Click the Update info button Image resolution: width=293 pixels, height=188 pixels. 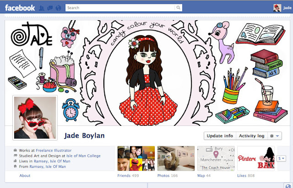(220, 136)
